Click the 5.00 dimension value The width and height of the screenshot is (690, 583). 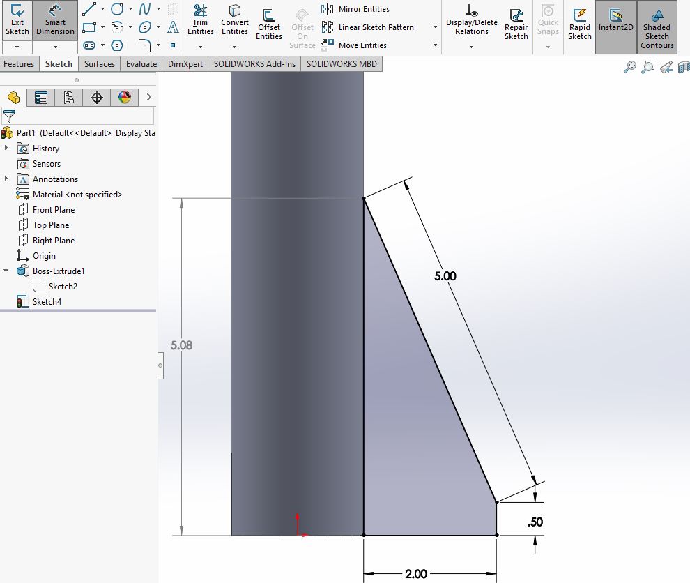click(x=445, y=276)
